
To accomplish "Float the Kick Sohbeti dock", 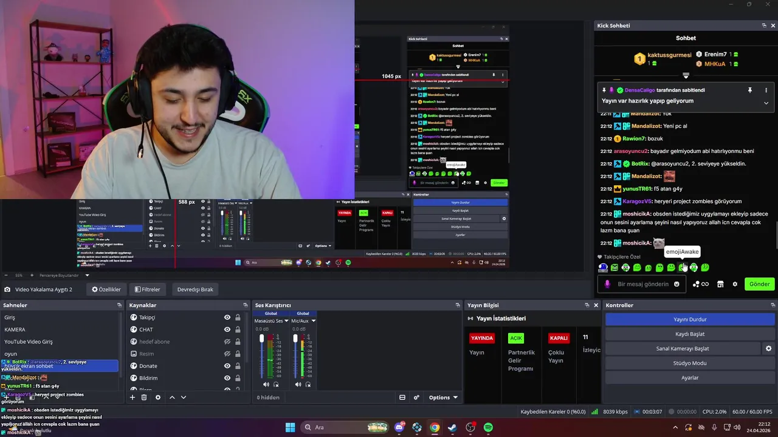I will pos(764,25).
